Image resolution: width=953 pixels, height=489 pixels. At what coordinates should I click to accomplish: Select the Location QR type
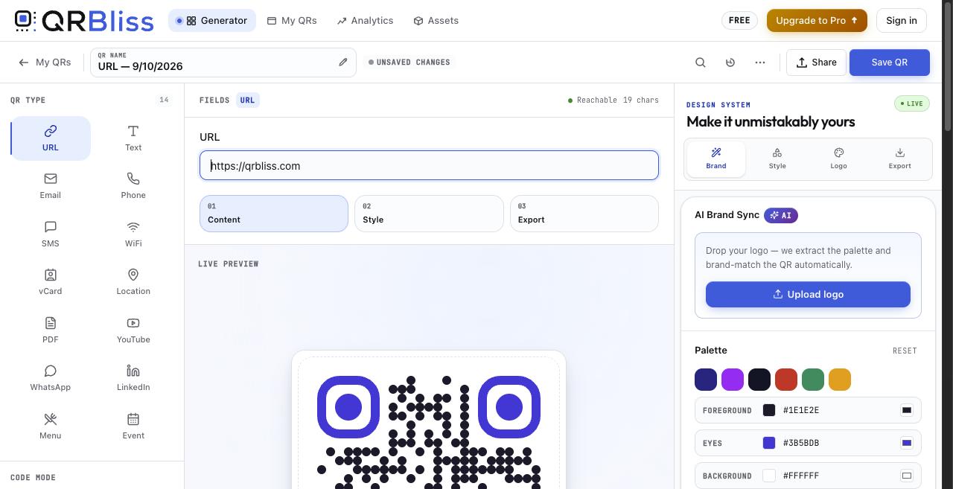133,282
